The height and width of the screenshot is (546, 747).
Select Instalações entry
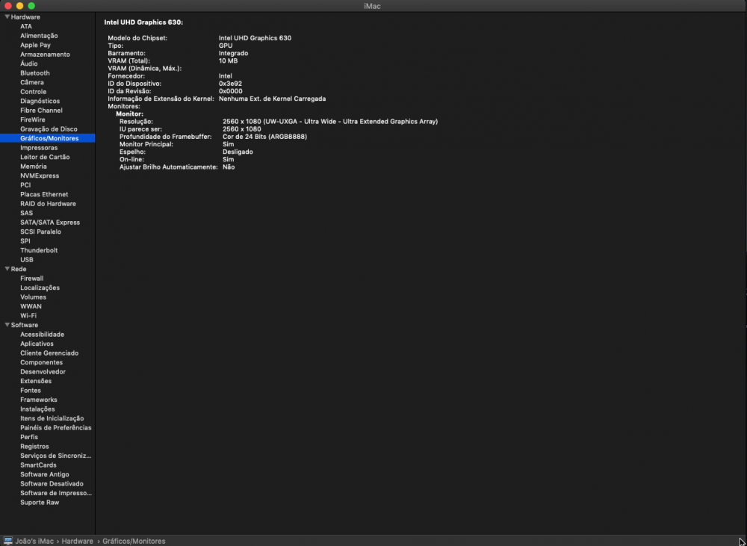[x=37, y=409]
